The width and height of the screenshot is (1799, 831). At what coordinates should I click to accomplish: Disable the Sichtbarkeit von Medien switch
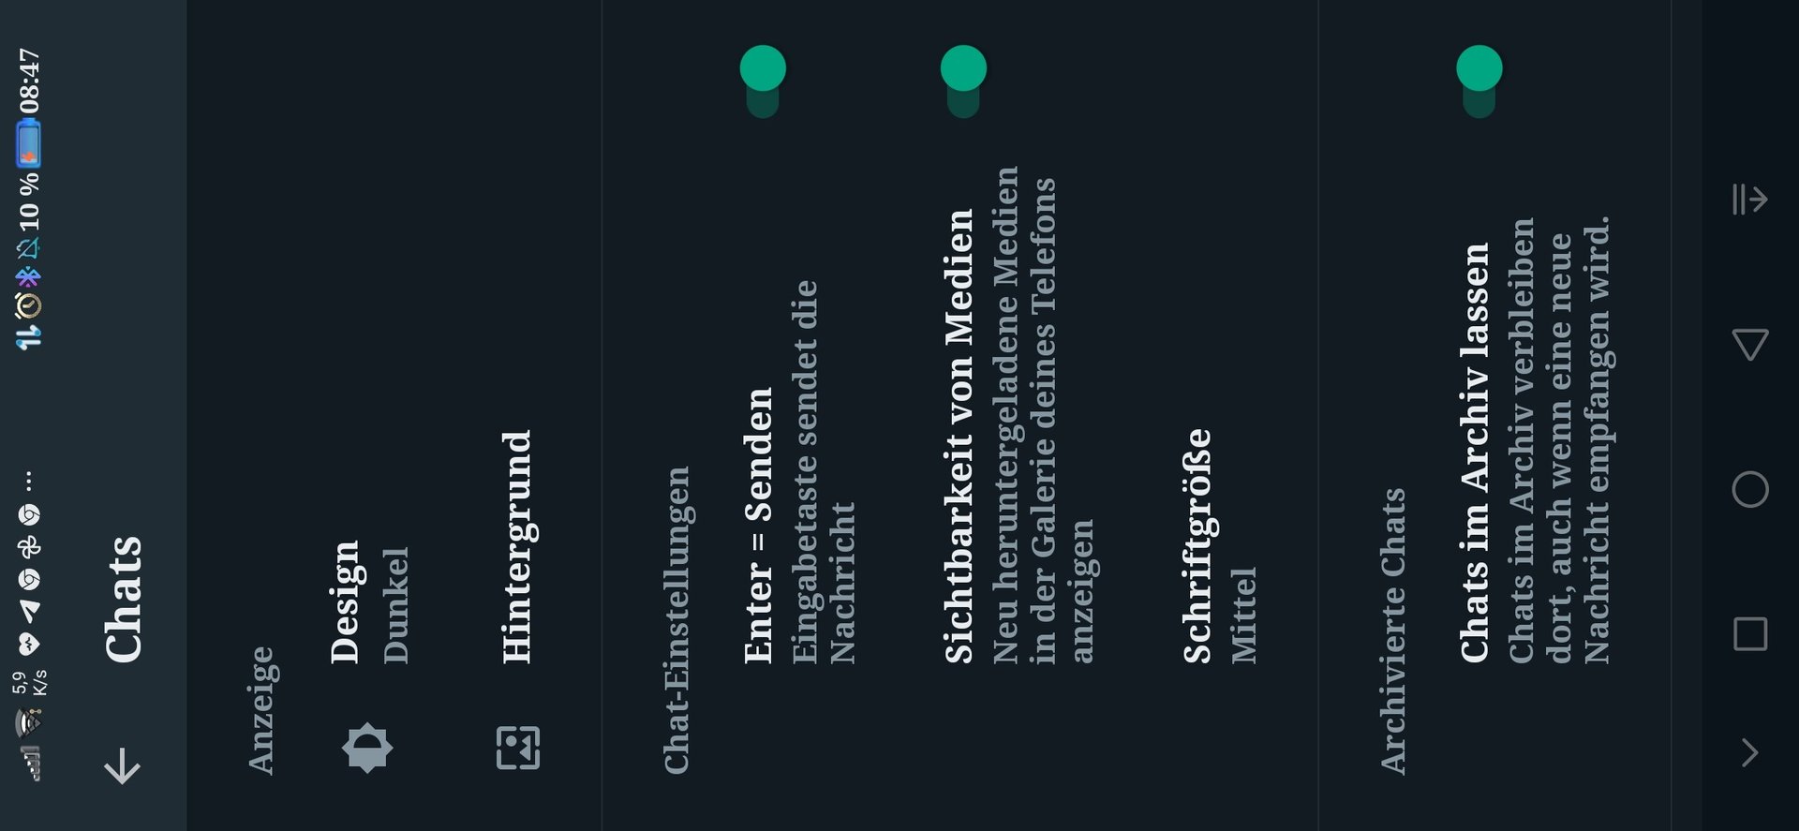[963, 82]
